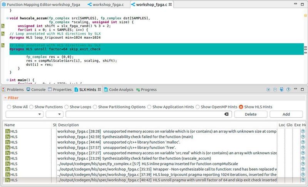The width and height of the screenshot is (308, 187).
Task: Maximize the editor area
Action: 302,4
